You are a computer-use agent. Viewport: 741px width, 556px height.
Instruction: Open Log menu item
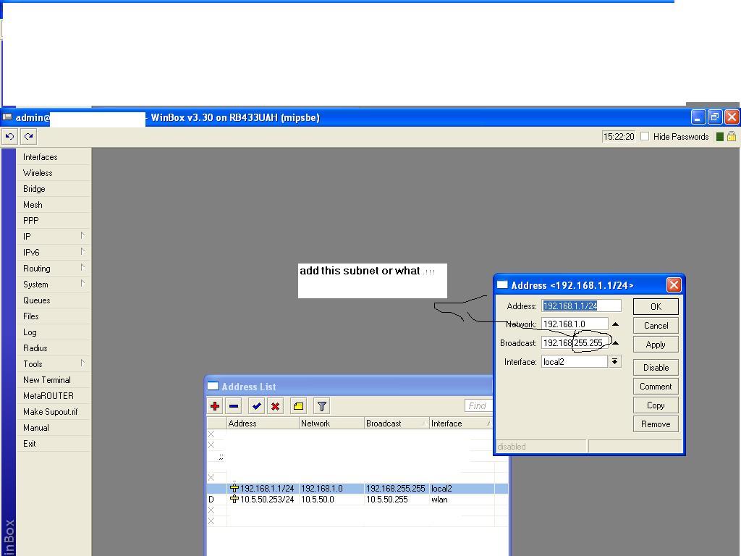[x=53, y=332]
